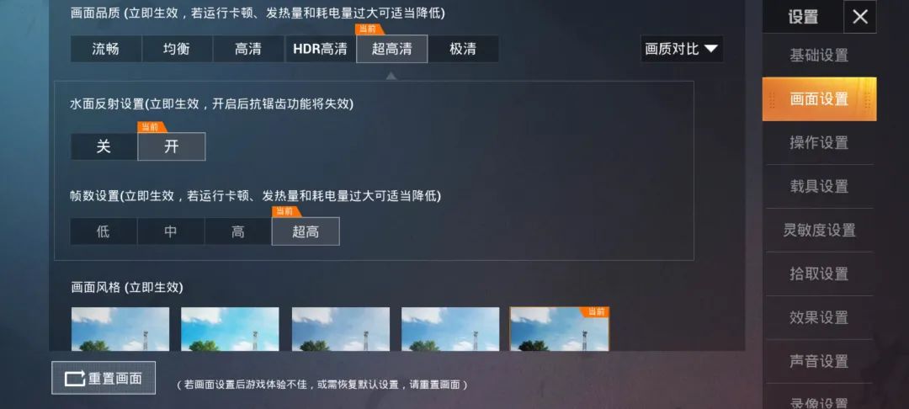Choose 极清 graphics quality

pyautogui.click(x=463, y=50)
